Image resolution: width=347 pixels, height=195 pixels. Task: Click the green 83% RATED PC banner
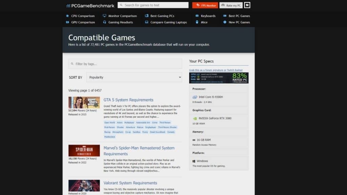219,78
